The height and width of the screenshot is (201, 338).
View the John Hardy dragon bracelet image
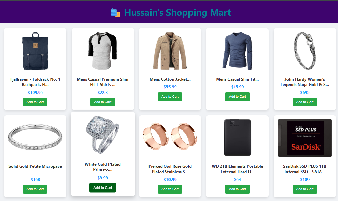(304, 51)
